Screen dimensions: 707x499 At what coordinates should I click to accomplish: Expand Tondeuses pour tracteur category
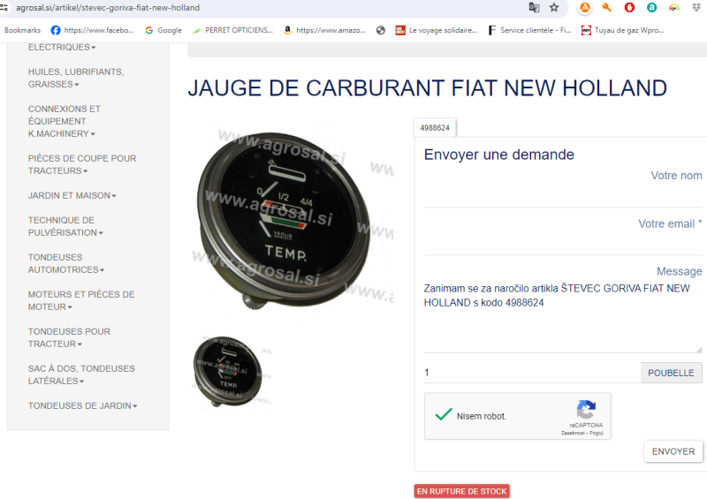point(69,337)
